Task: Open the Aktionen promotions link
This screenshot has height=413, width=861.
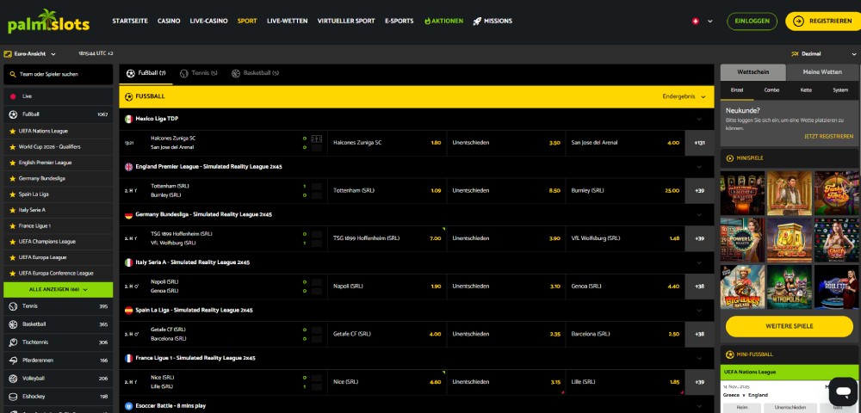Action: click(443, 21)
